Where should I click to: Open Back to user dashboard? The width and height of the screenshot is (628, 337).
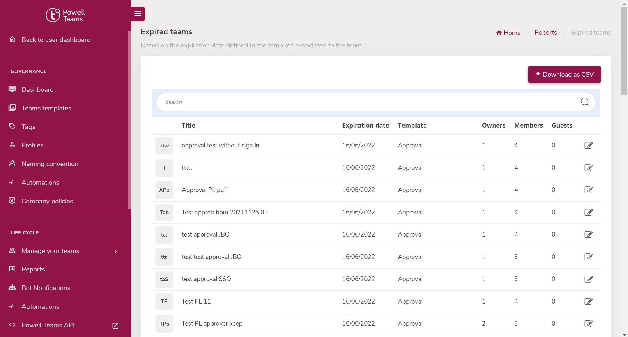56,40
